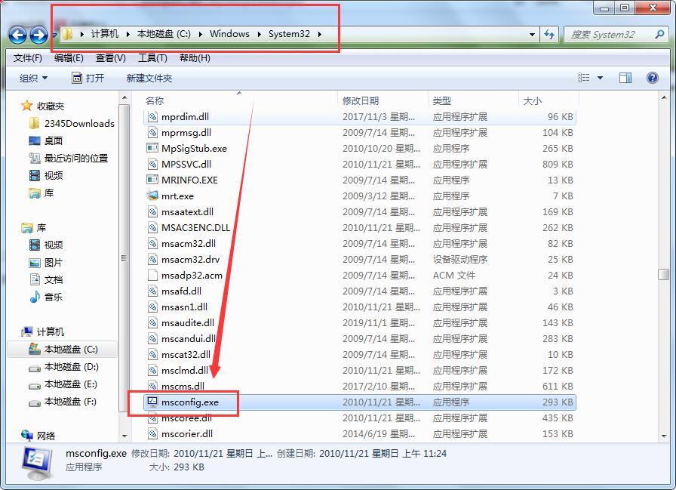Select the file mscoree.dll
This screenshot has height=490, width=676.
(x=360, y=418)
